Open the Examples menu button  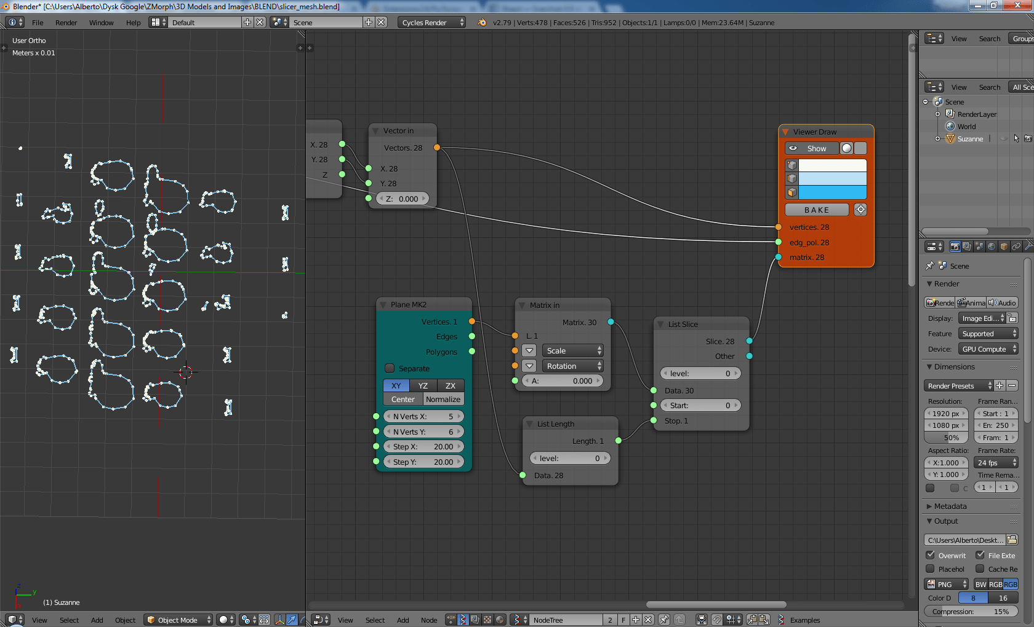(800, 620)
